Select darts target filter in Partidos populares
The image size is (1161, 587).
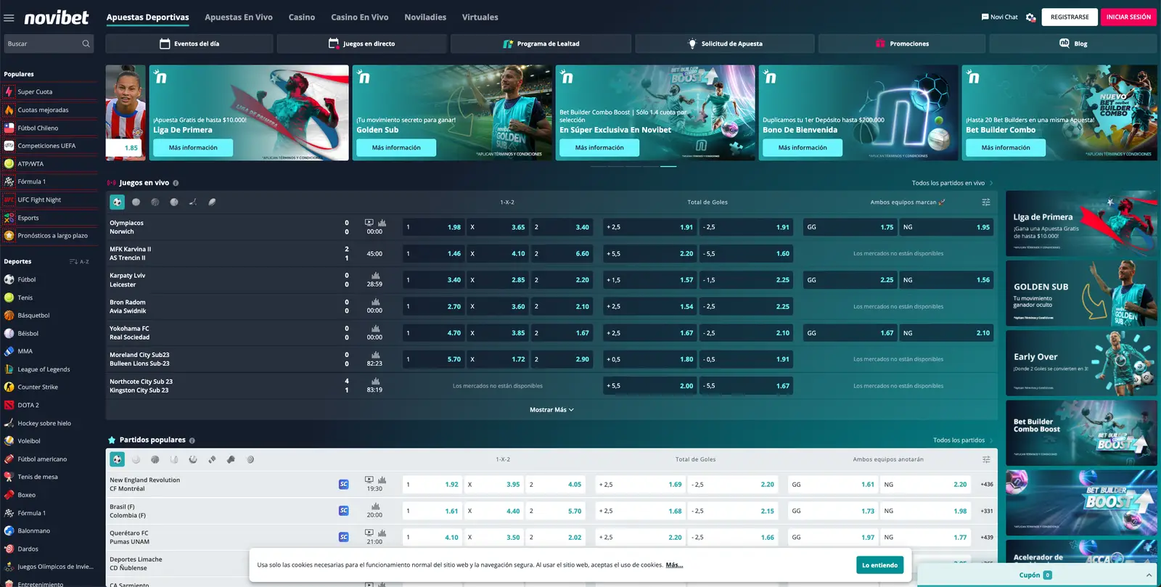(250, 459)
